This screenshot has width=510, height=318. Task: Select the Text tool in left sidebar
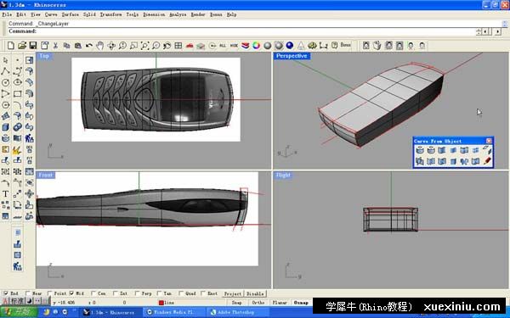[x=5, y=193]
